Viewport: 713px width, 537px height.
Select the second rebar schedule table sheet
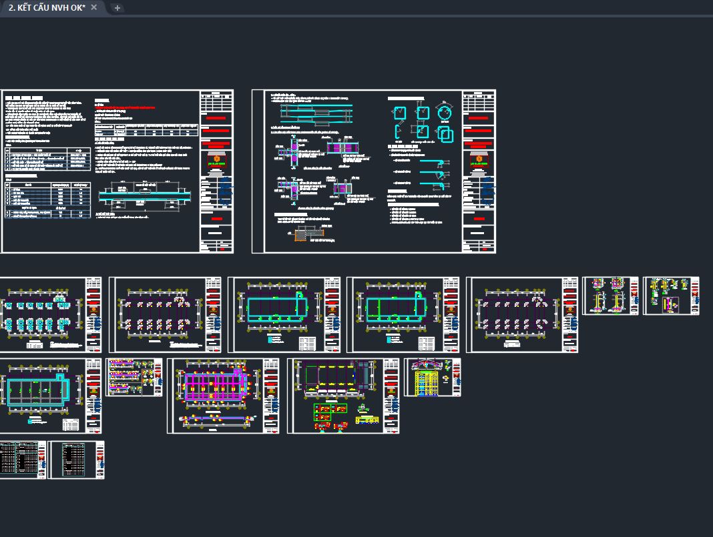coord(77,460)
